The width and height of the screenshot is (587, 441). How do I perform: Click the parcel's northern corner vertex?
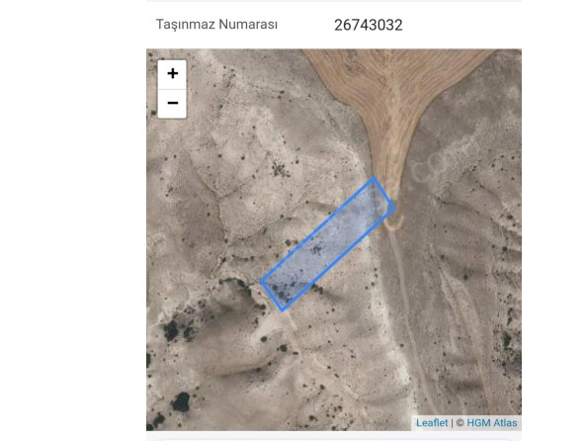[x=374, y=179]
